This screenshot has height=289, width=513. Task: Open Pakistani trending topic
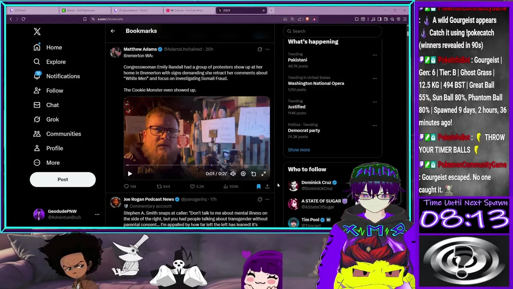(297, 60)
